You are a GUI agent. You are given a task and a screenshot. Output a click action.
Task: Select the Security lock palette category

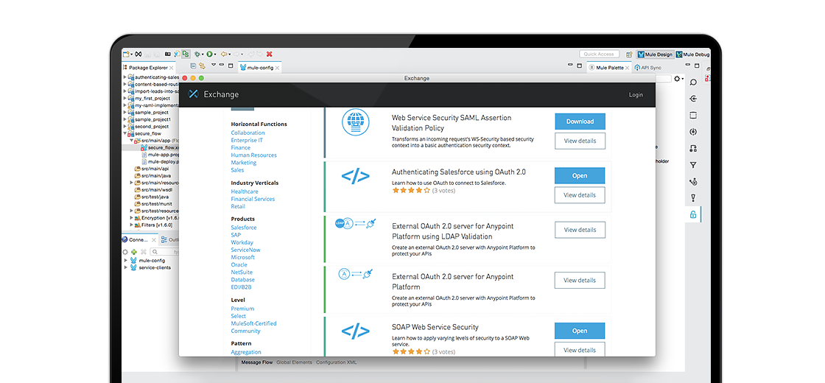(x=693, y=214)
